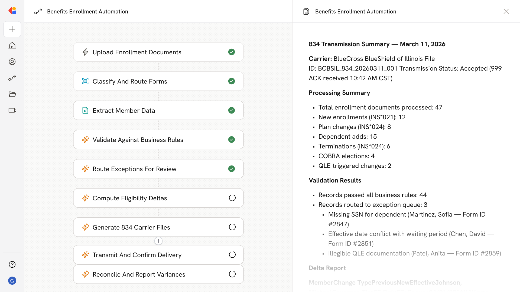Click green check on Upload Enrollment Documents
This screenshot has height=292, width=520.
click(x=232, y=52)
